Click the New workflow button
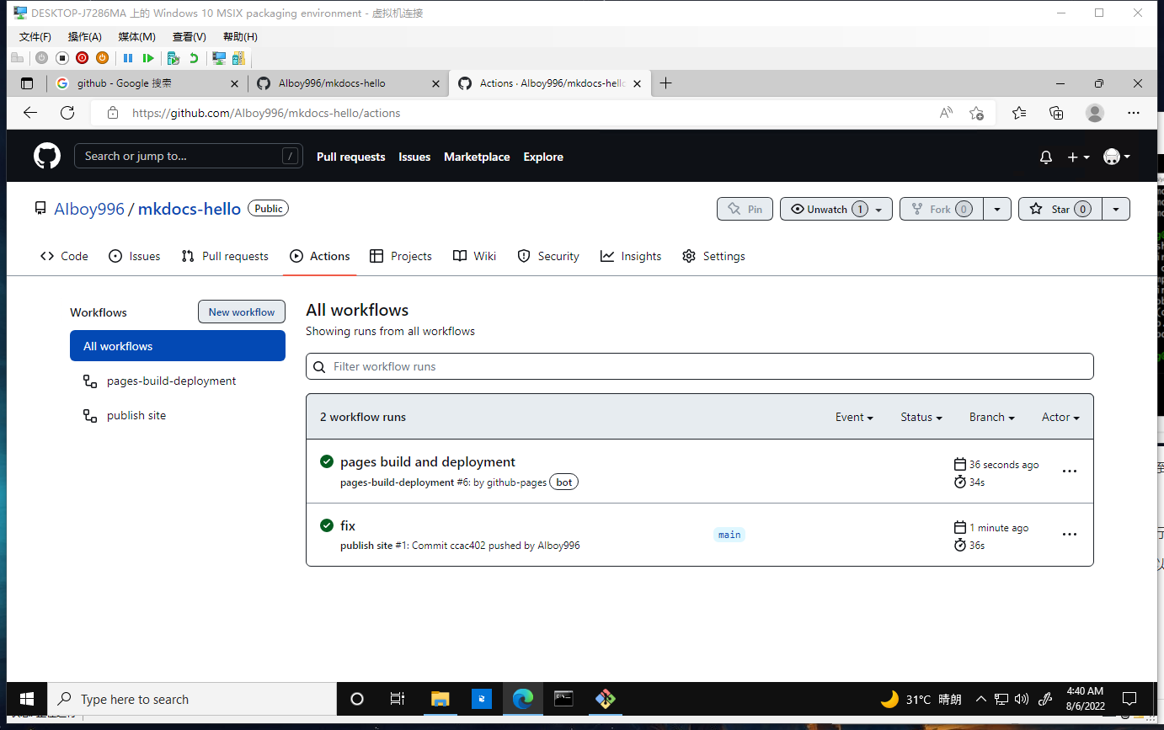The width and height of the screenshot is (1164, 730). 242,312
